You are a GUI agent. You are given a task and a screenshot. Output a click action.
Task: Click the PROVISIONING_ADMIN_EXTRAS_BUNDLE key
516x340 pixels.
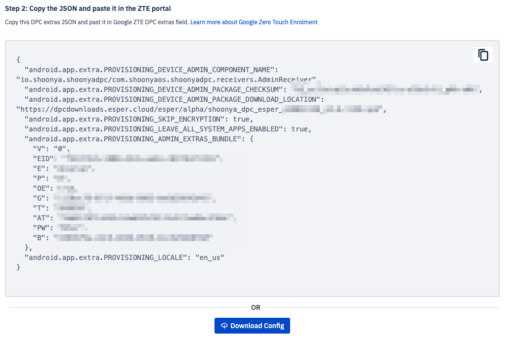[x=139, y=139]
